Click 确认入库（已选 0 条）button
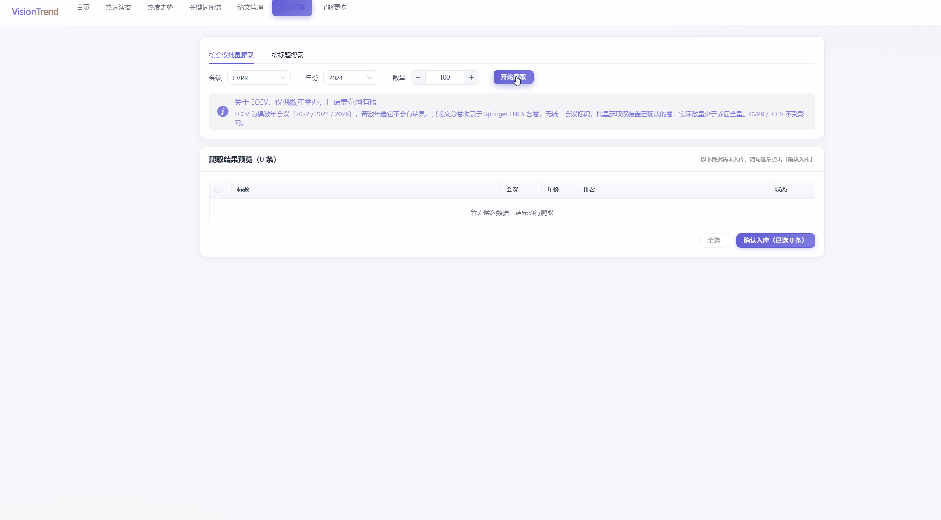The height and width of the screenshot is (520, 941). pos(775,241)
